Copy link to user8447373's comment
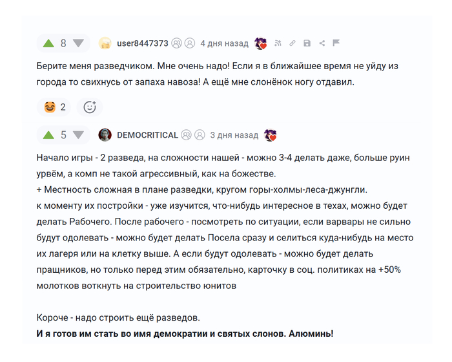452x362 pixels. 292,43
